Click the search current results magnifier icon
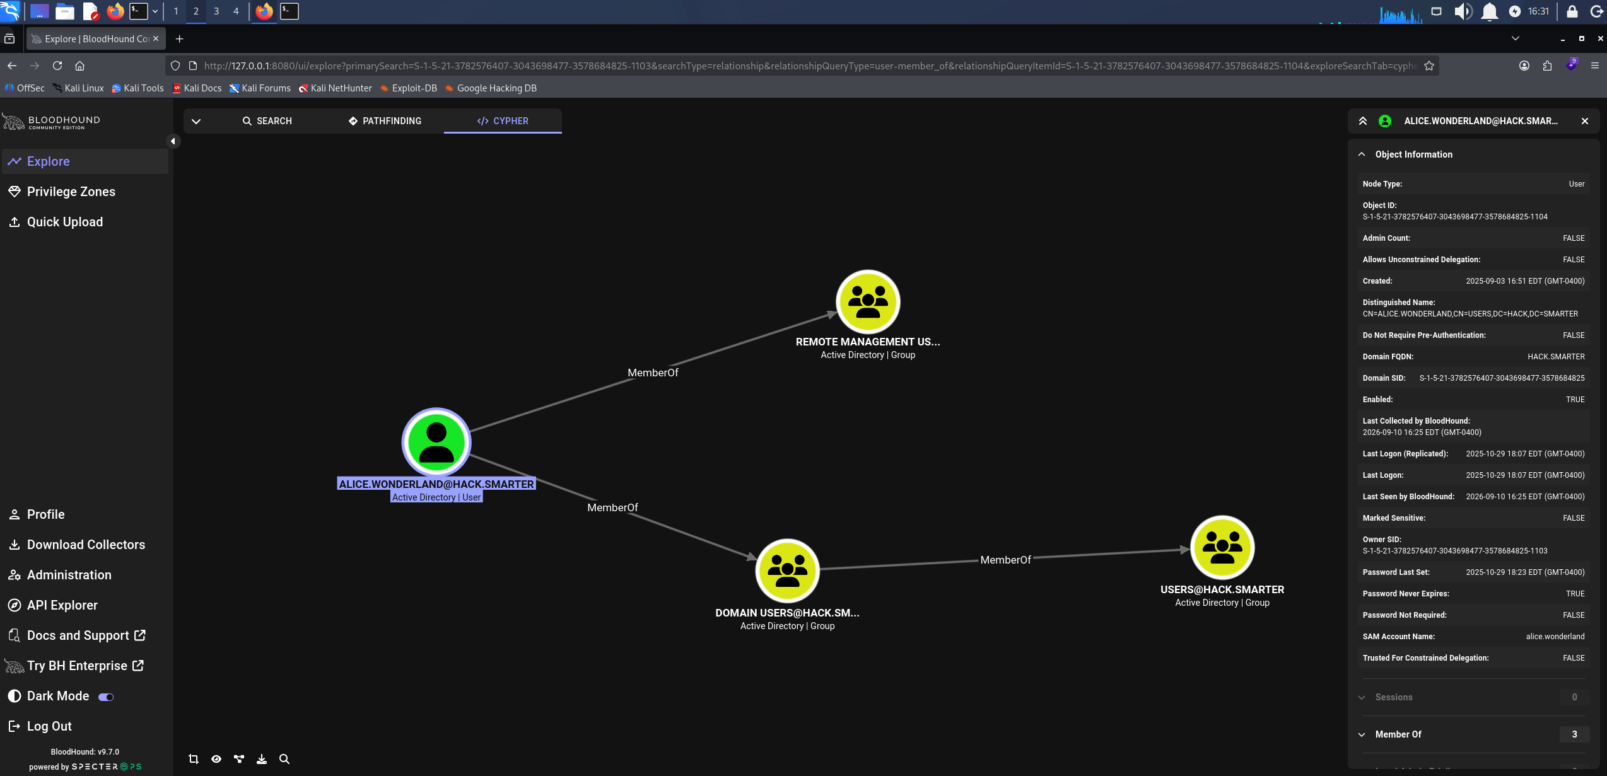1607x776 pixels. click(284, 759)
